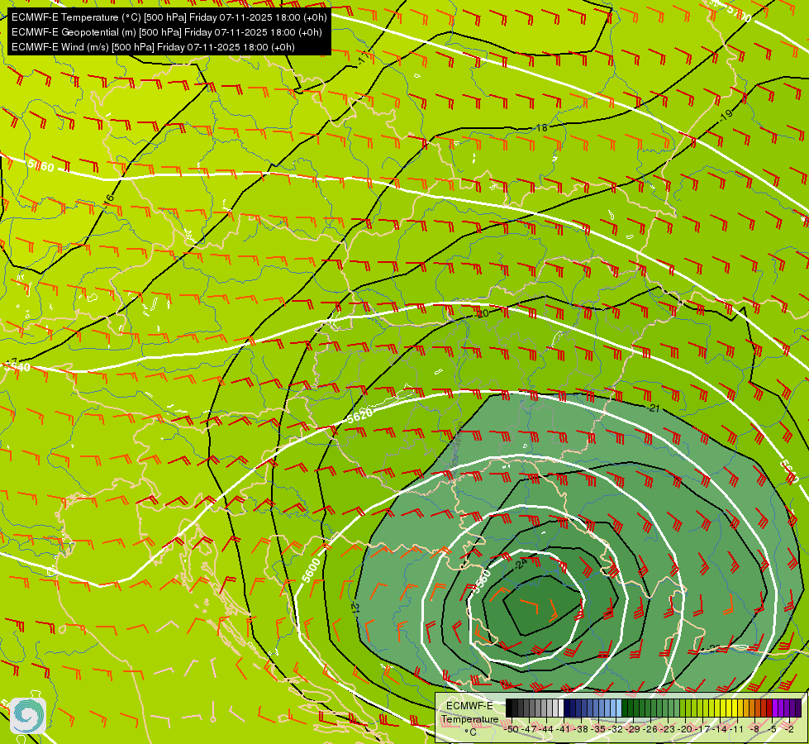Click the -29 tick label in the legend

(633, 729)
